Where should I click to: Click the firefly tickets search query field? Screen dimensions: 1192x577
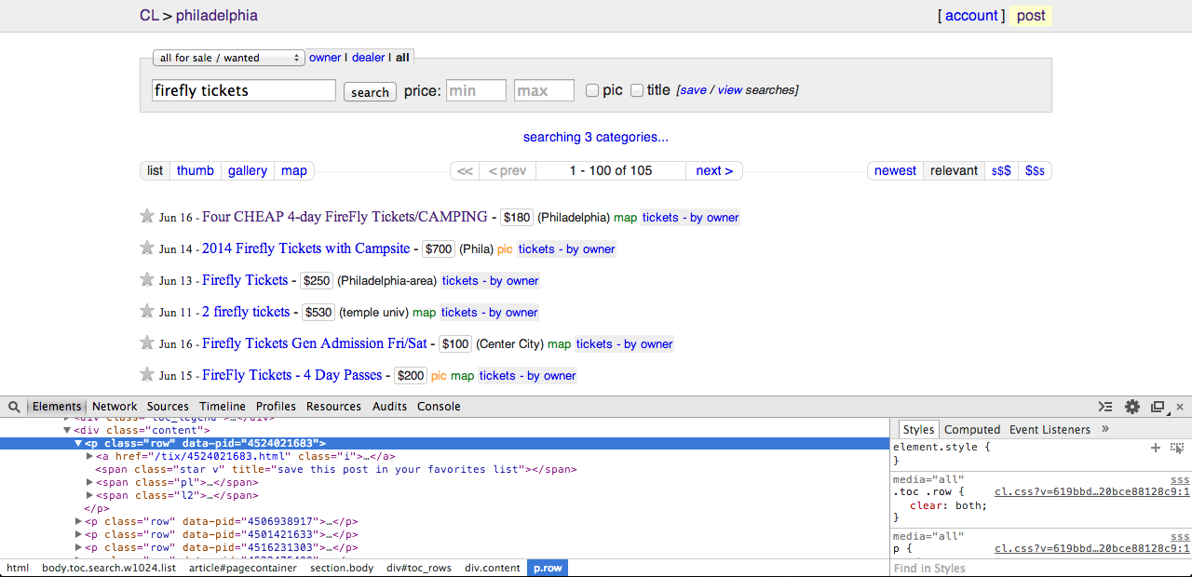tap(244, 90)
